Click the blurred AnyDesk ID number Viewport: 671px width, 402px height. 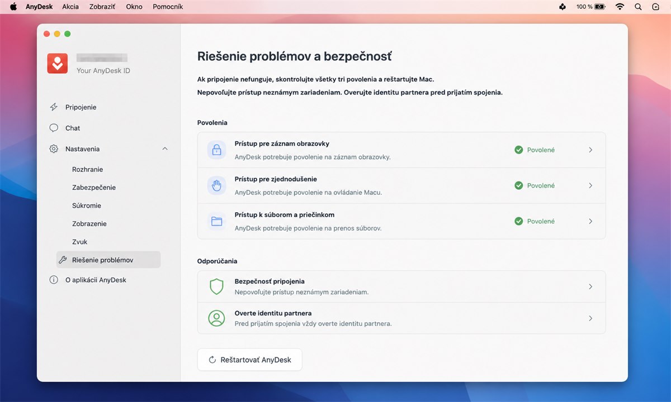(x=102, y=58)
